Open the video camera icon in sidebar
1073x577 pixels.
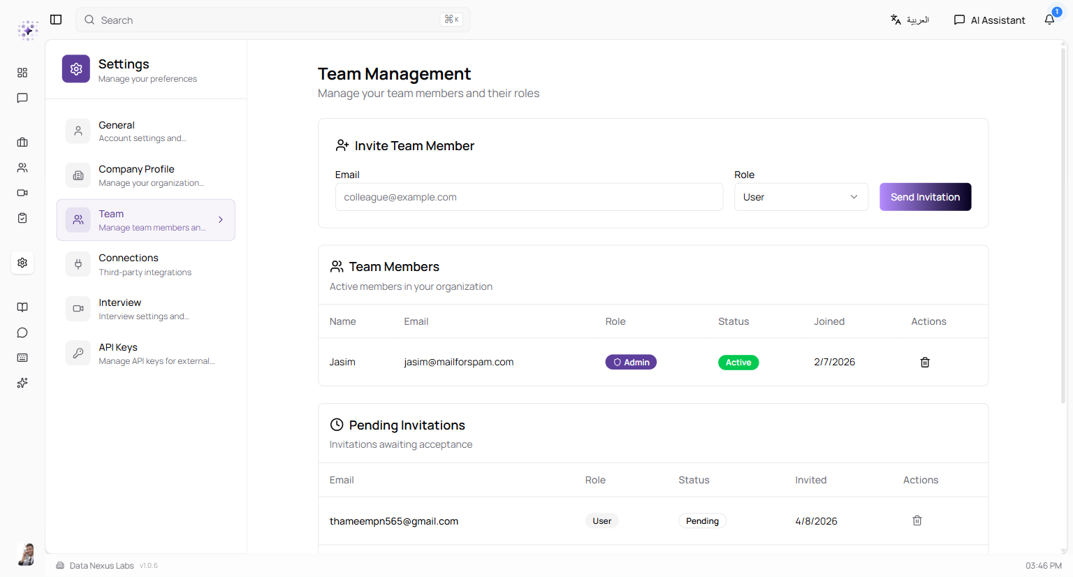22,193
